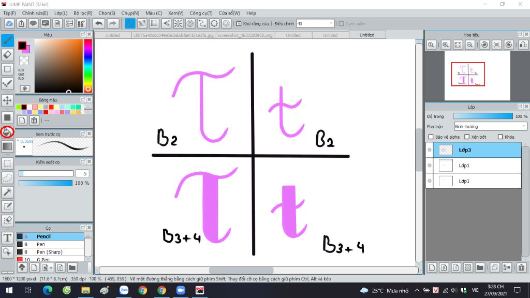Toggle visibility of bottom Lớp1 layer
The height and width of the screenshot is (298, 530).
coord(430,181)
